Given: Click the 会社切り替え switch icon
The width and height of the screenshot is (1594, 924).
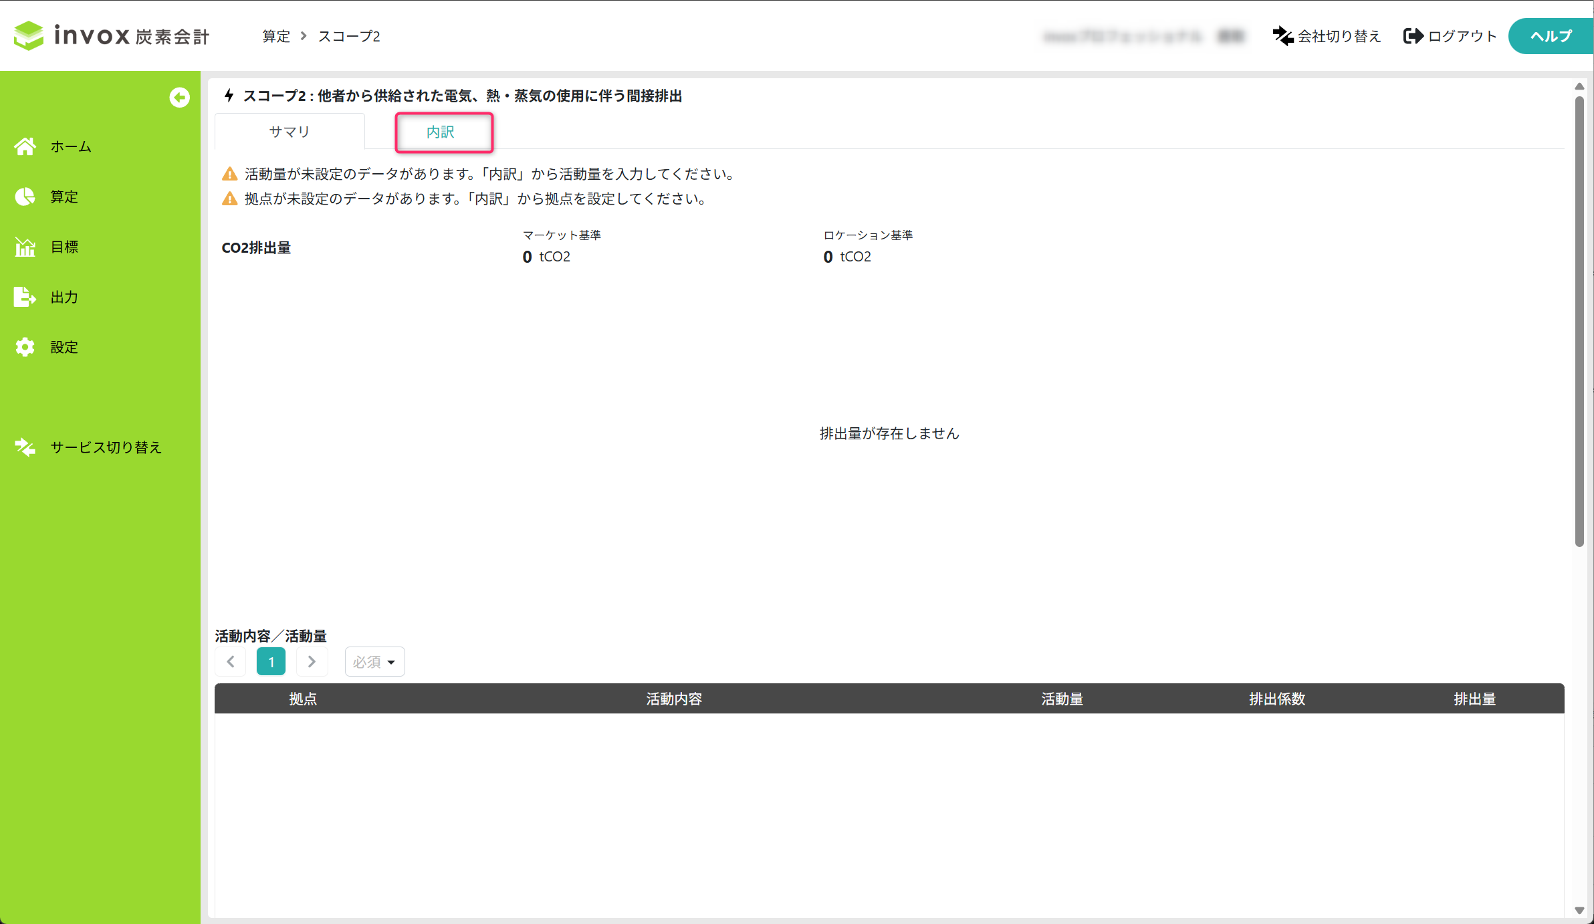Looking at the screenshot, I should pos(1282,36).
